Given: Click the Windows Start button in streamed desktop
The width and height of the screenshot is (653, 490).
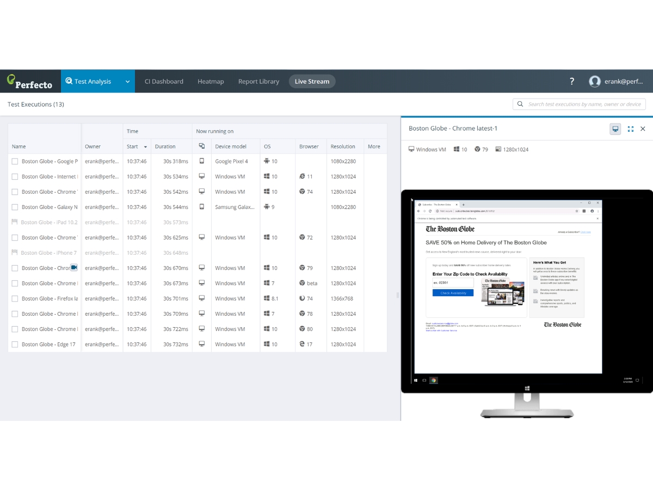Looking at the screenshot, I should click(x=416, y=380).
